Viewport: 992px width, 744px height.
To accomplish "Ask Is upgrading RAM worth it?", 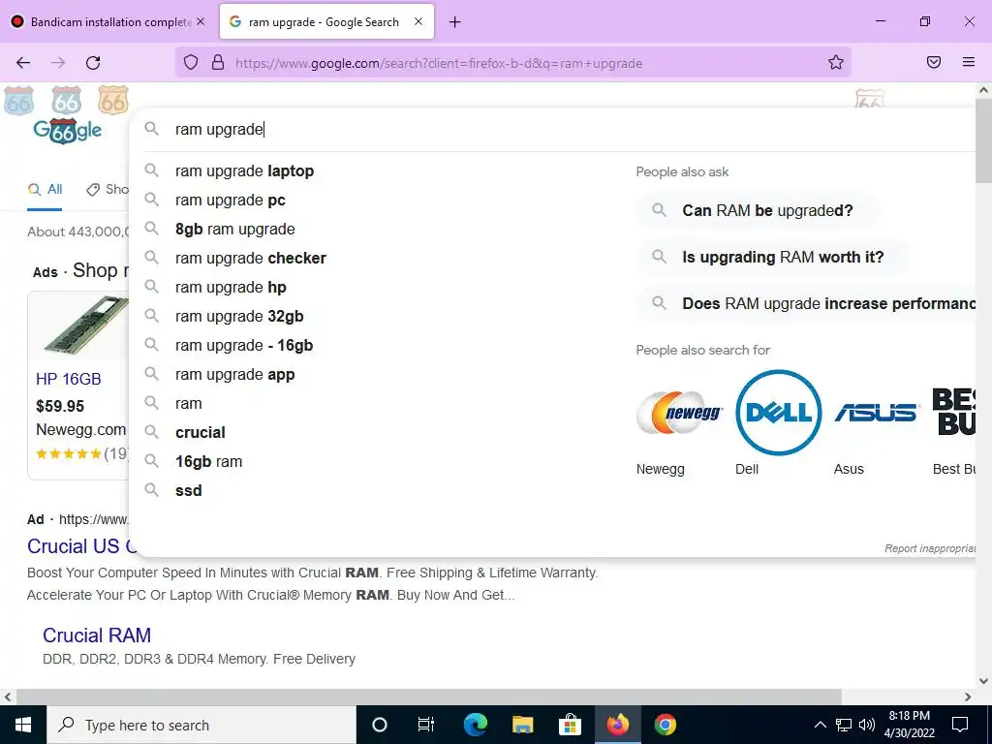I will (x=773, y=257).
